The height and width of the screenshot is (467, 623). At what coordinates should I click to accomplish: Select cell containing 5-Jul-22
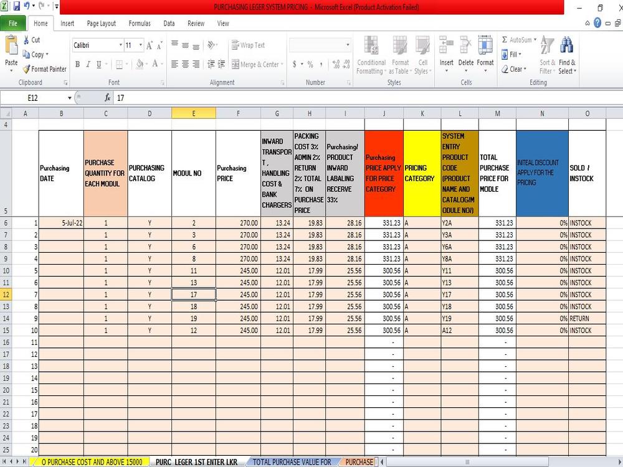coord(61,223)
